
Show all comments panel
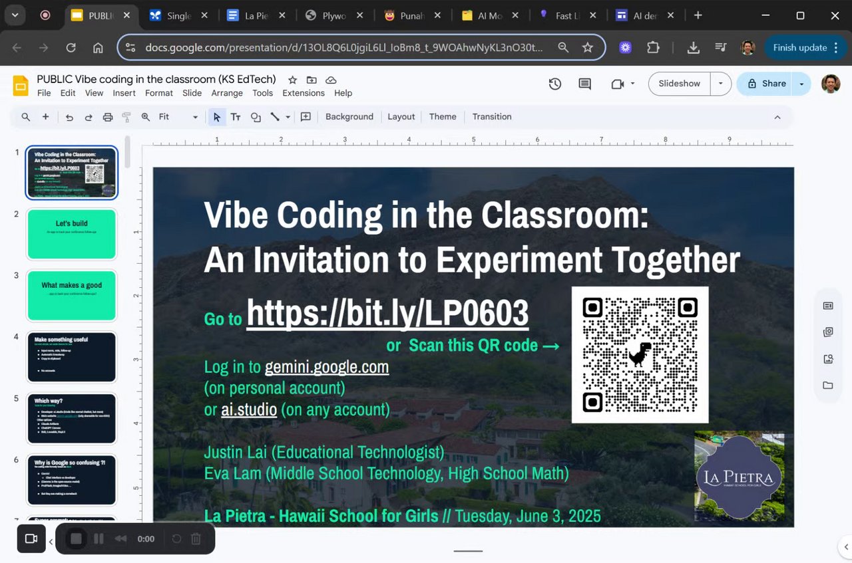pos(584,84)
